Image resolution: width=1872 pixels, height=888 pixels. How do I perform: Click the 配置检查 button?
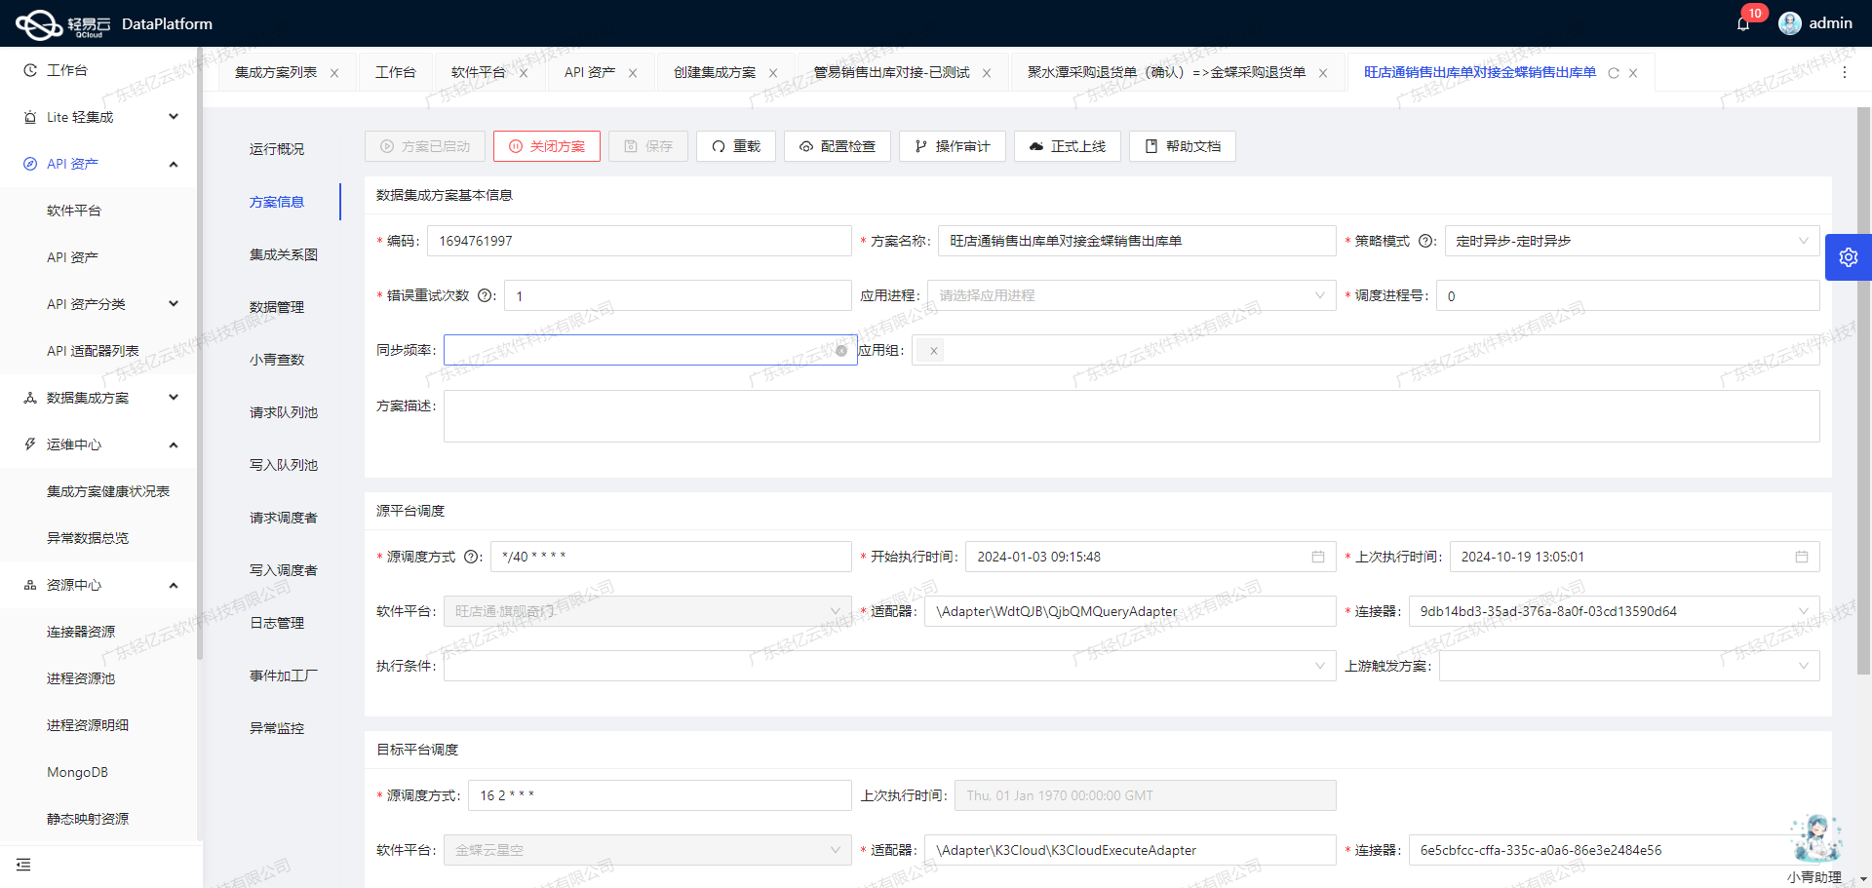(x=838, y=146)
